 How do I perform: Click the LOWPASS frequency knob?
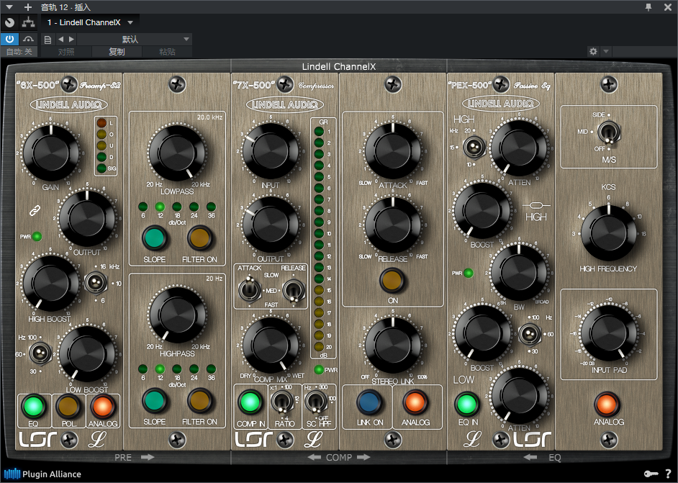(177, 153)
